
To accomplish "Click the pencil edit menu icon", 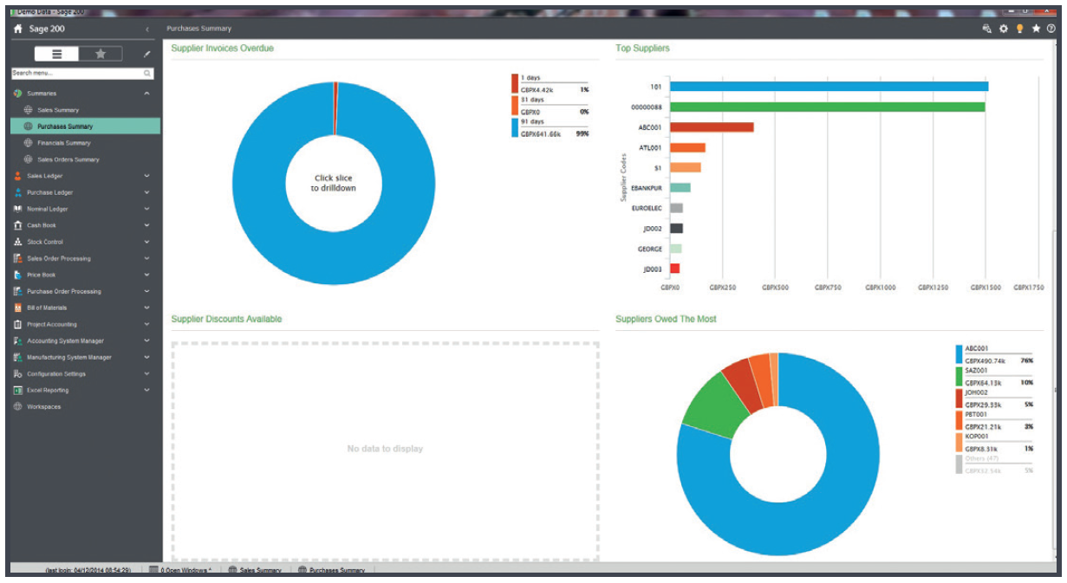I will (x=146, y=54).
